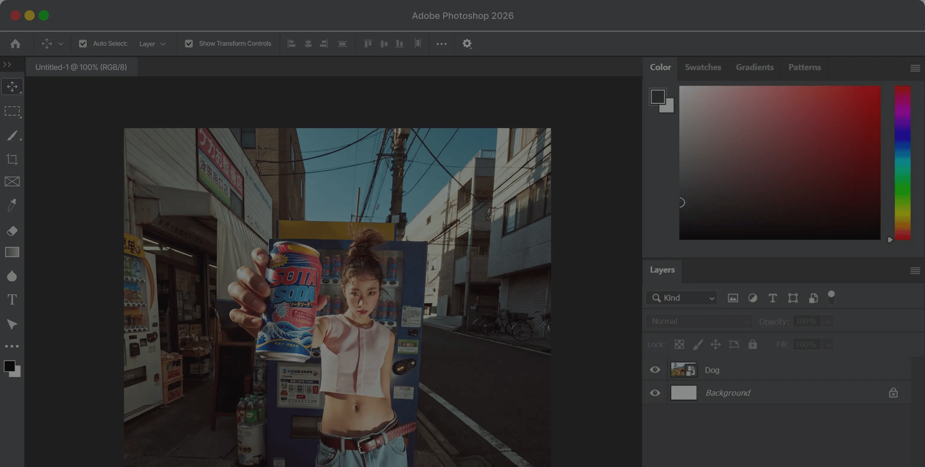Select the Crop tool
This screenshot has height=467, width=925.
tap(12, 159)
